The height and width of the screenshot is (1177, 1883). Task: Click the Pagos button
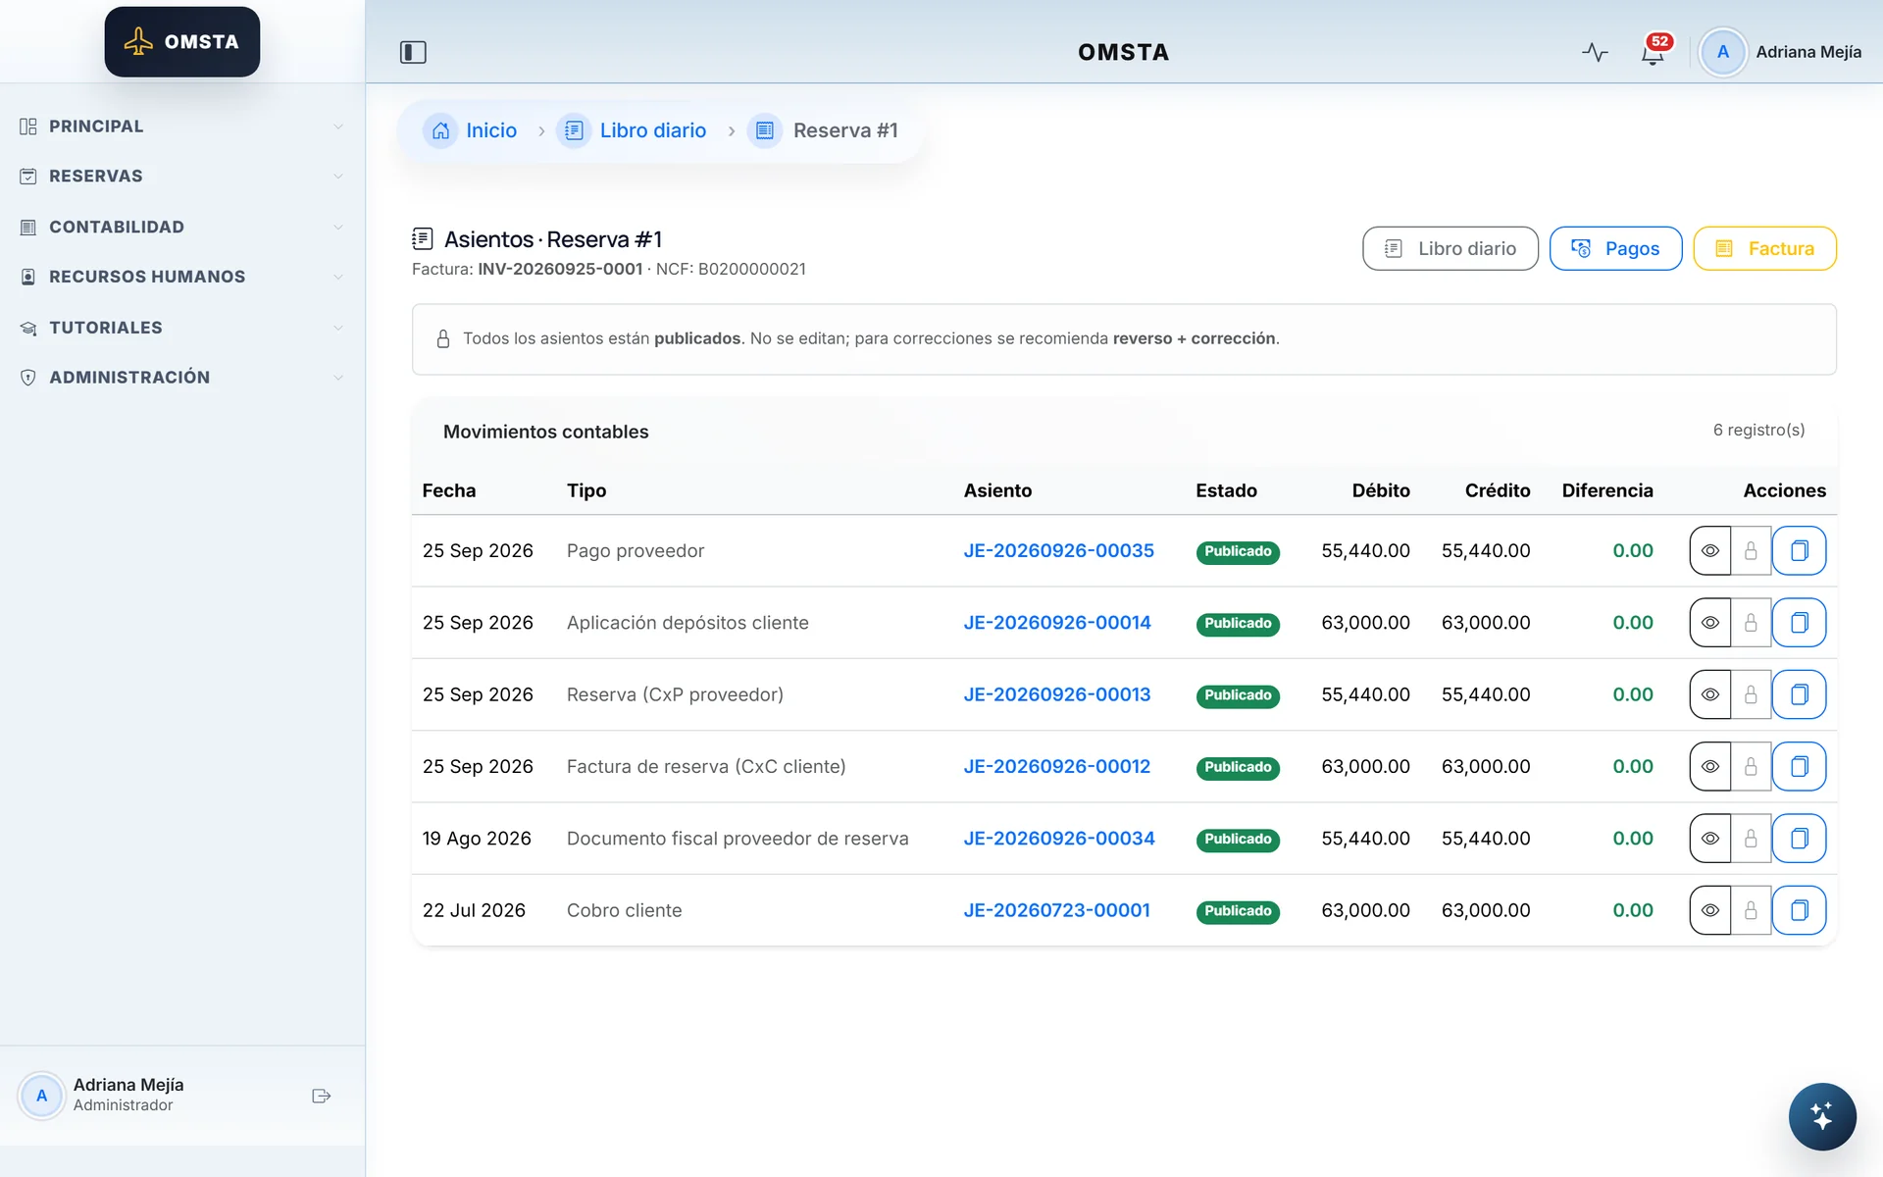click(x=1615, y=249)
